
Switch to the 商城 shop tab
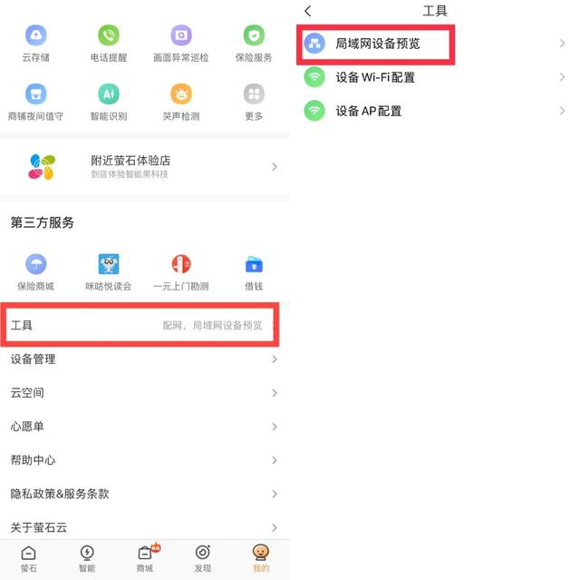(145, 559)
